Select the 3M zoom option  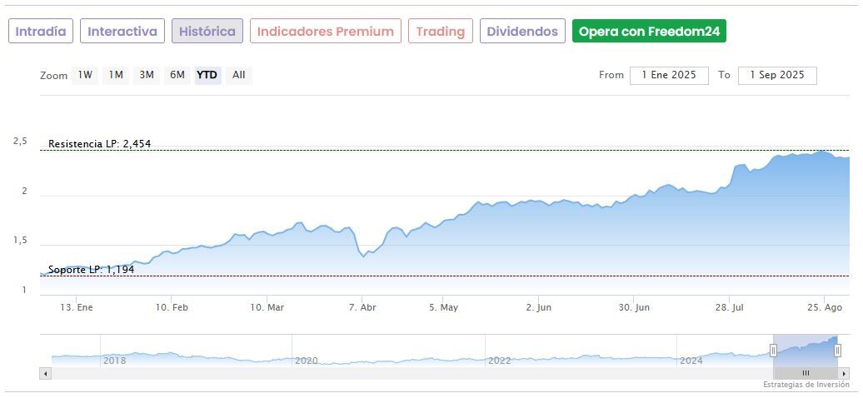point(147,75)
